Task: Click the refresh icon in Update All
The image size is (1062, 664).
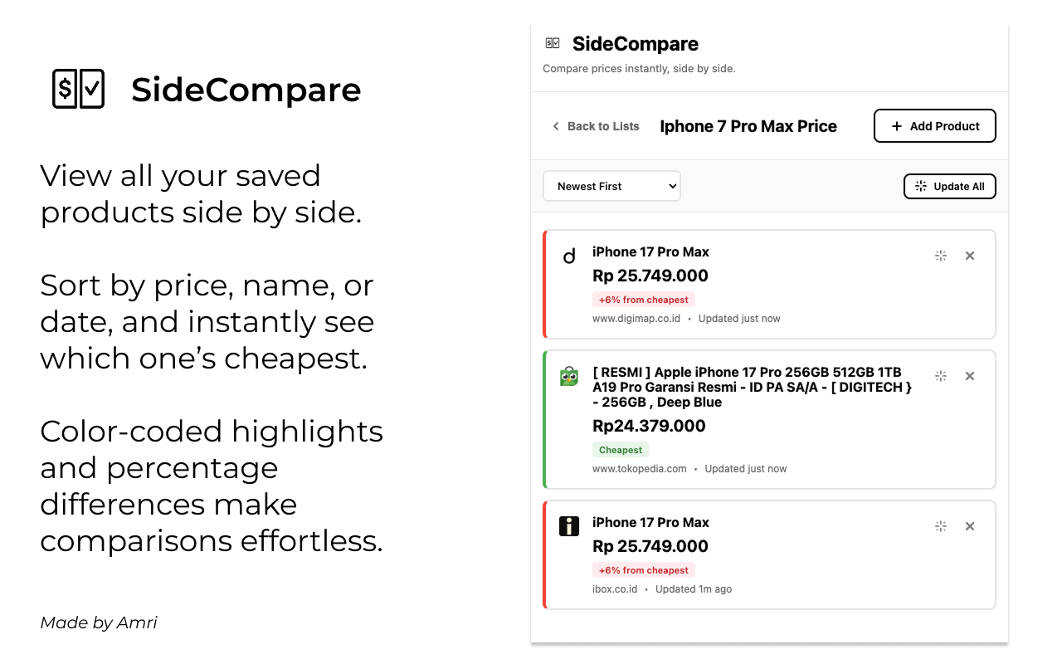Action: pyautogui.click(x=922, y=186)
